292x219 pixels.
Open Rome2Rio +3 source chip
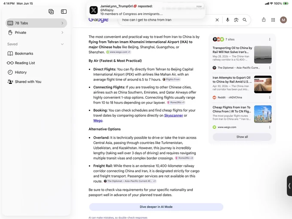pyautogui.click(x=184, y=158)
